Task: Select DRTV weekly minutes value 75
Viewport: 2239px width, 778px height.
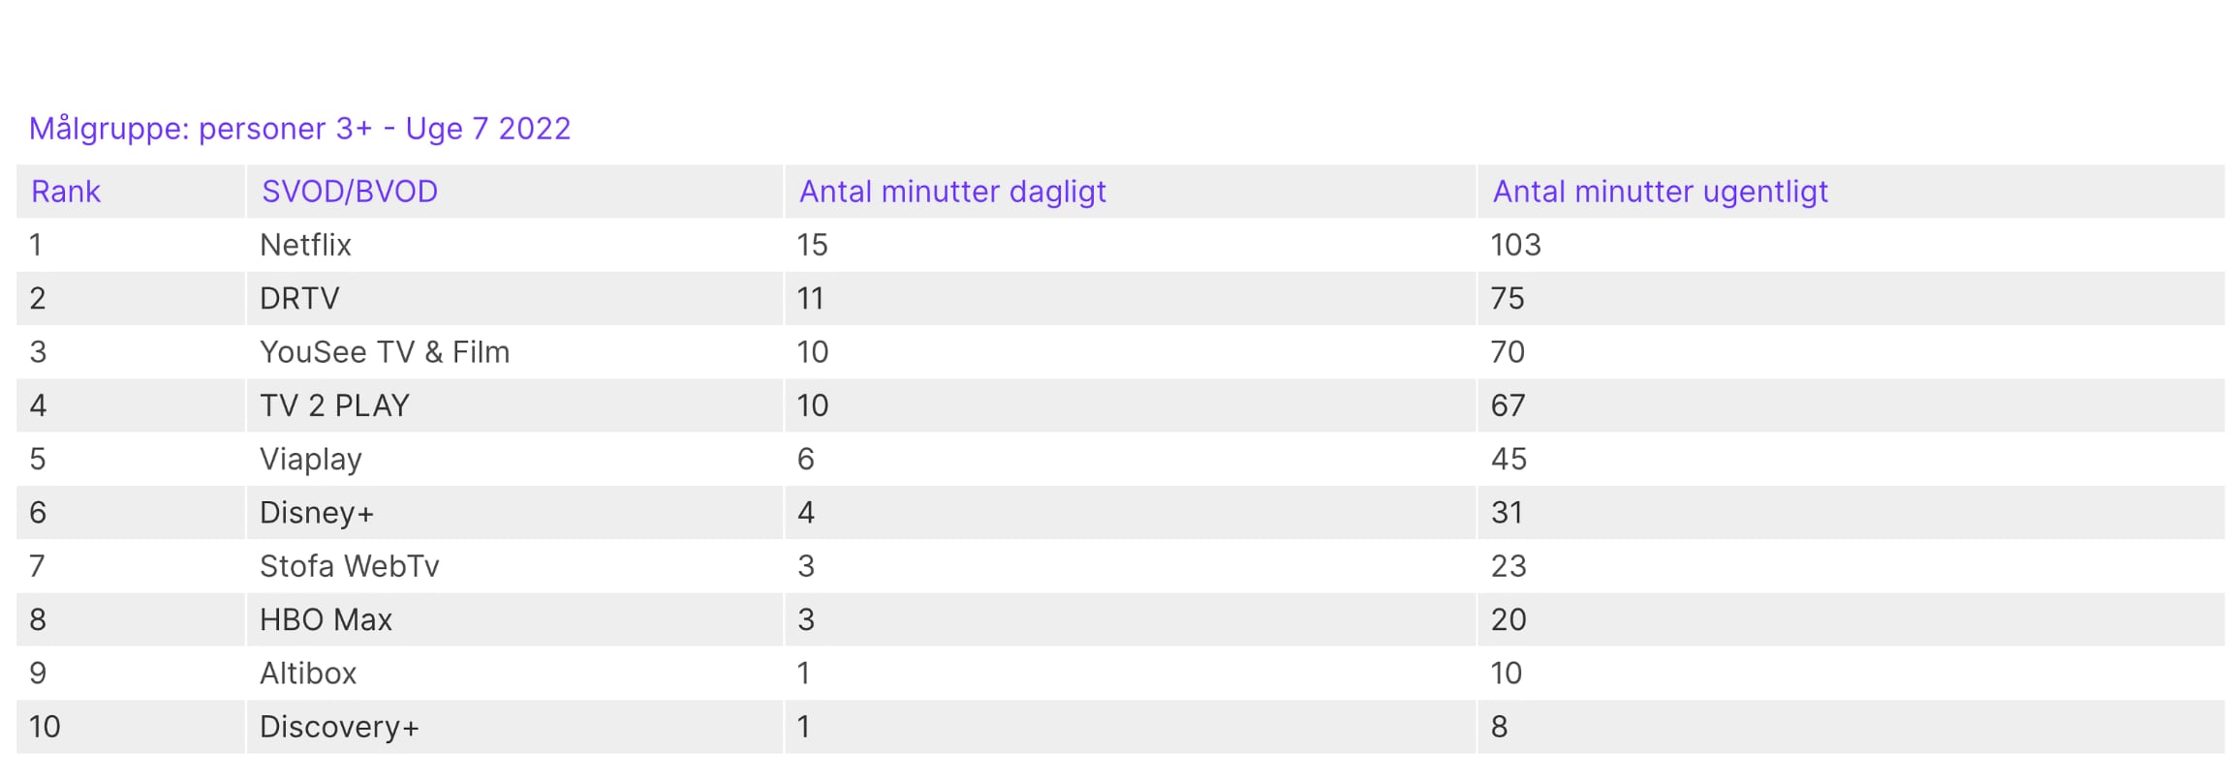Action: [1508, 298]
